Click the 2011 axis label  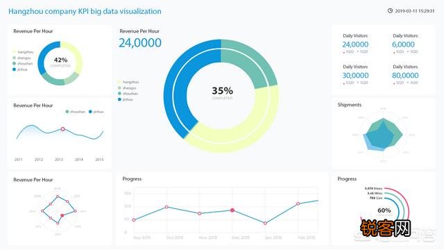coord(19,160)
